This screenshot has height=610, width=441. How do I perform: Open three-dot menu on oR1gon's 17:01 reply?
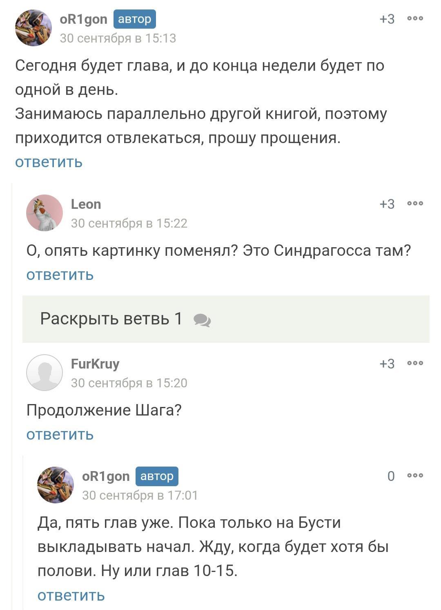[x=415, y=476]
